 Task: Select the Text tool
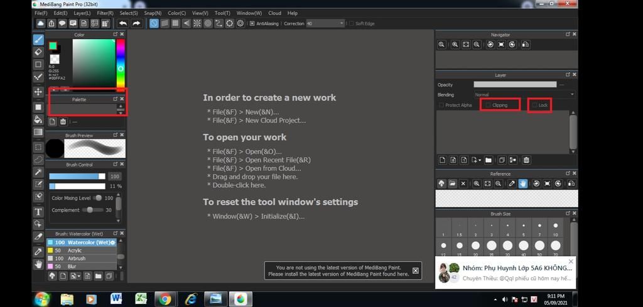(x=38, y=212)
